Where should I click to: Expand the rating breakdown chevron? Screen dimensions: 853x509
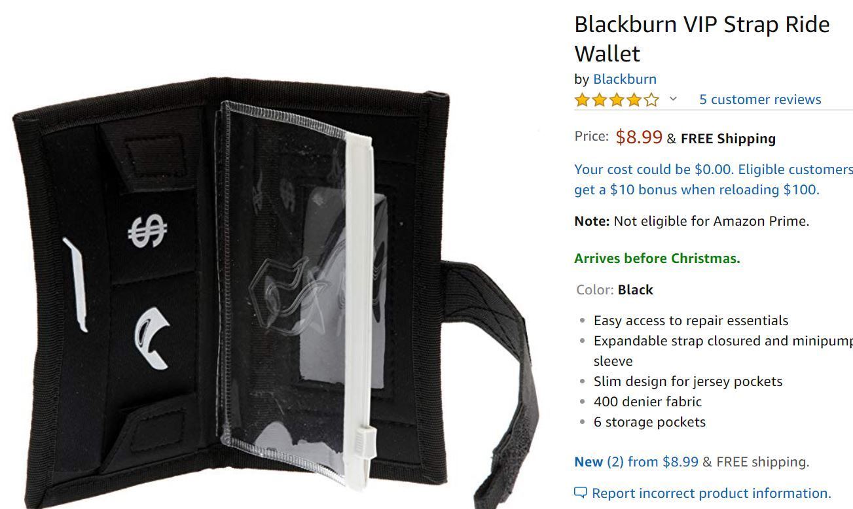pyautogui.click(x=672, y=99)
